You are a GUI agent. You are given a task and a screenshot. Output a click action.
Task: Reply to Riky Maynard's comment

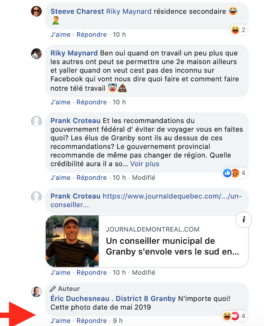pyautogui.click(x=92, y=102)
